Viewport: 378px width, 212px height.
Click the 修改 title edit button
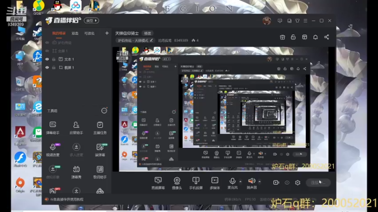tap(147, 33)
